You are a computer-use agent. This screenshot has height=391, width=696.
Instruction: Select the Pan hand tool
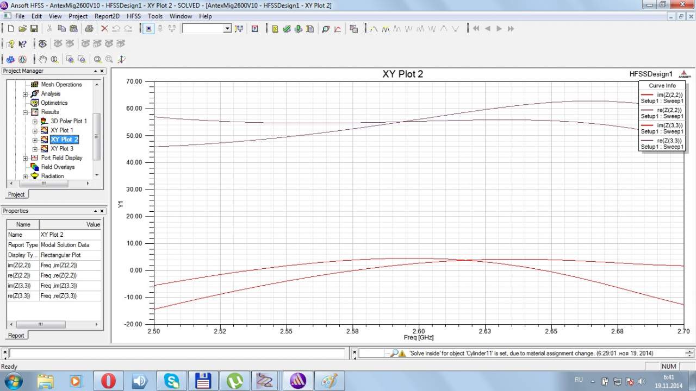click(x=42, y=59)
